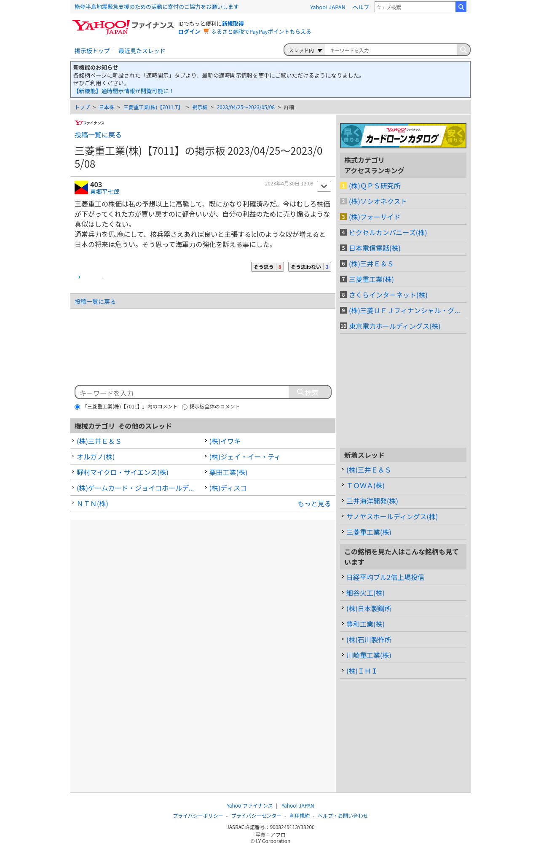Click プライバシーポリシー in footer
Screen dimensions: 541x843
[198, 816]
